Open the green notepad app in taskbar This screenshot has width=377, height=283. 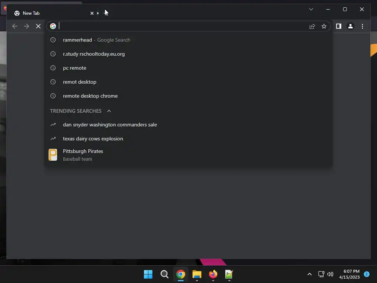229,274
